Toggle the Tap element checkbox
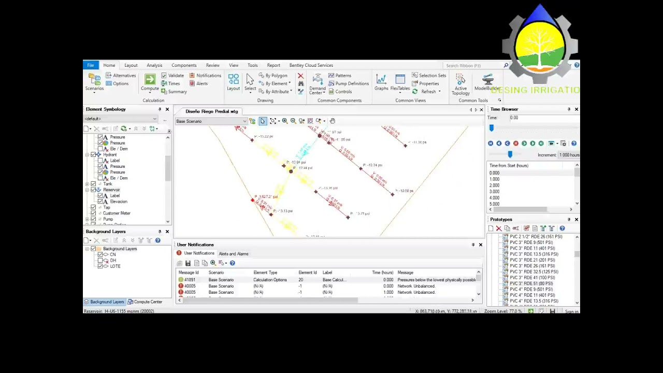 click(x=93, y=207)
